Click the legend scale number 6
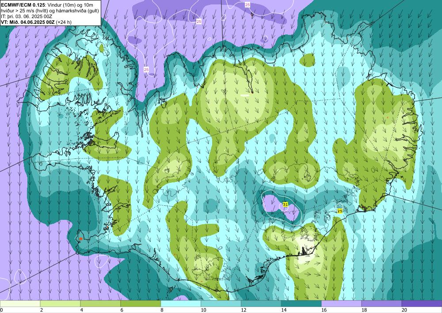 tap(122, 310)
